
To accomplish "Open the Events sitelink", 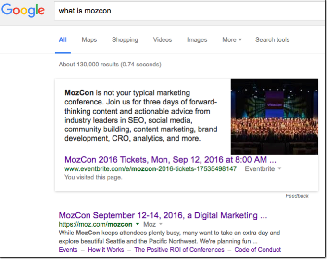I will 68,250.
